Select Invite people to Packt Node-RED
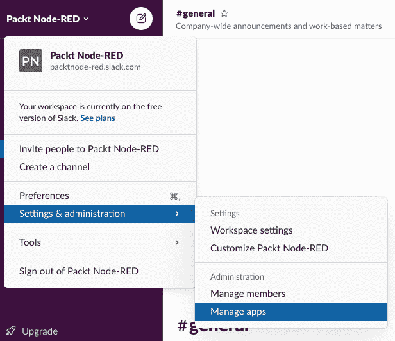Viewport: 395px width, 341px height. (x=100, y=149)
